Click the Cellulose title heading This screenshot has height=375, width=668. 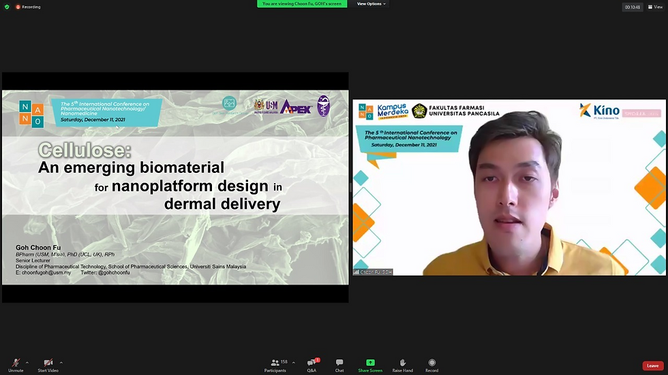85,150
